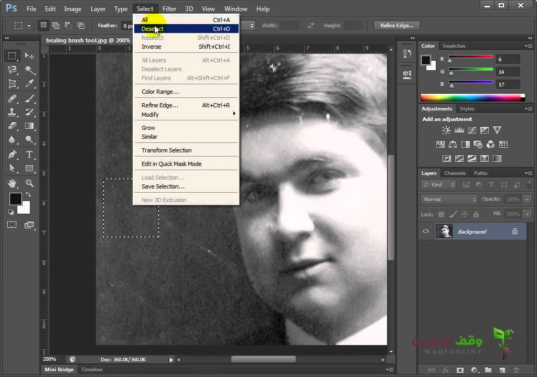
Task: Hide the Background layer visibility
Action: point(426,231)
